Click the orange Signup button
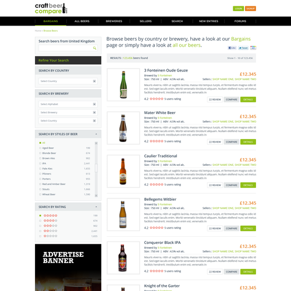Viewport: 291px width, 291px height. [x=250, y=9]
